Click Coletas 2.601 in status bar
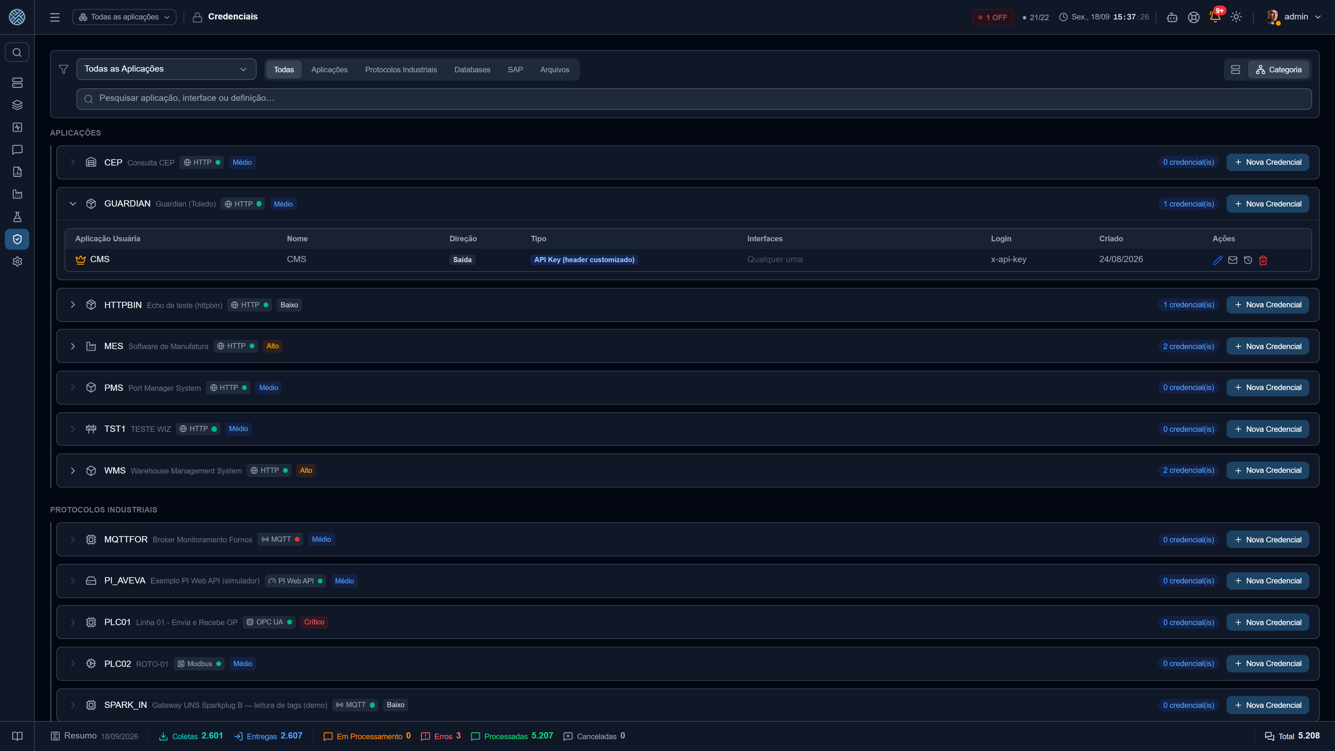This screenshot has height=751, width=1335. click(x=191, y=736)
